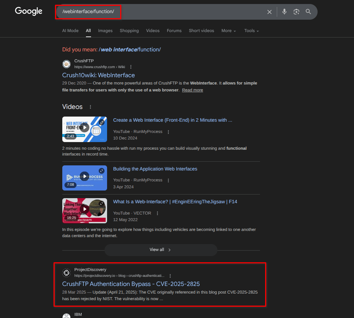Click the ProjectDiscovery site favicon
This screenshot has width=354, height=318.
[x=66, y=272]
